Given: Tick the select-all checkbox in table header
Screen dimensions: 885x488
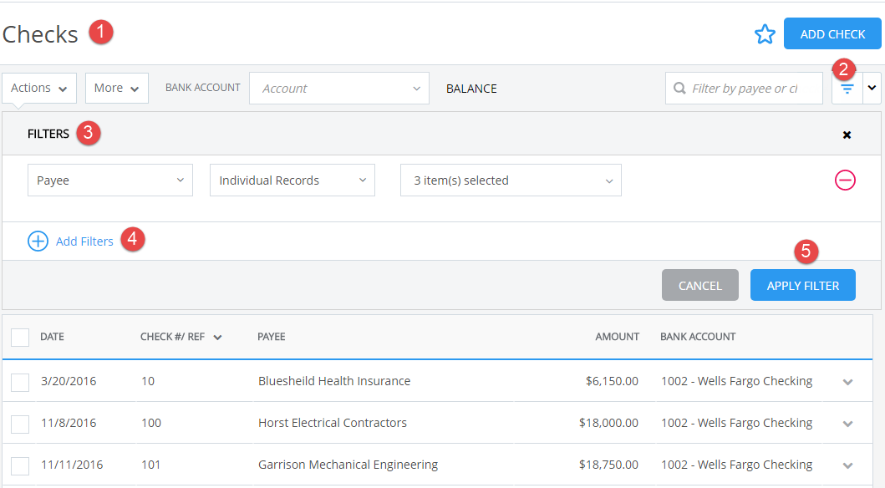Looking at the screenshot, I should [x=20, y=338].
